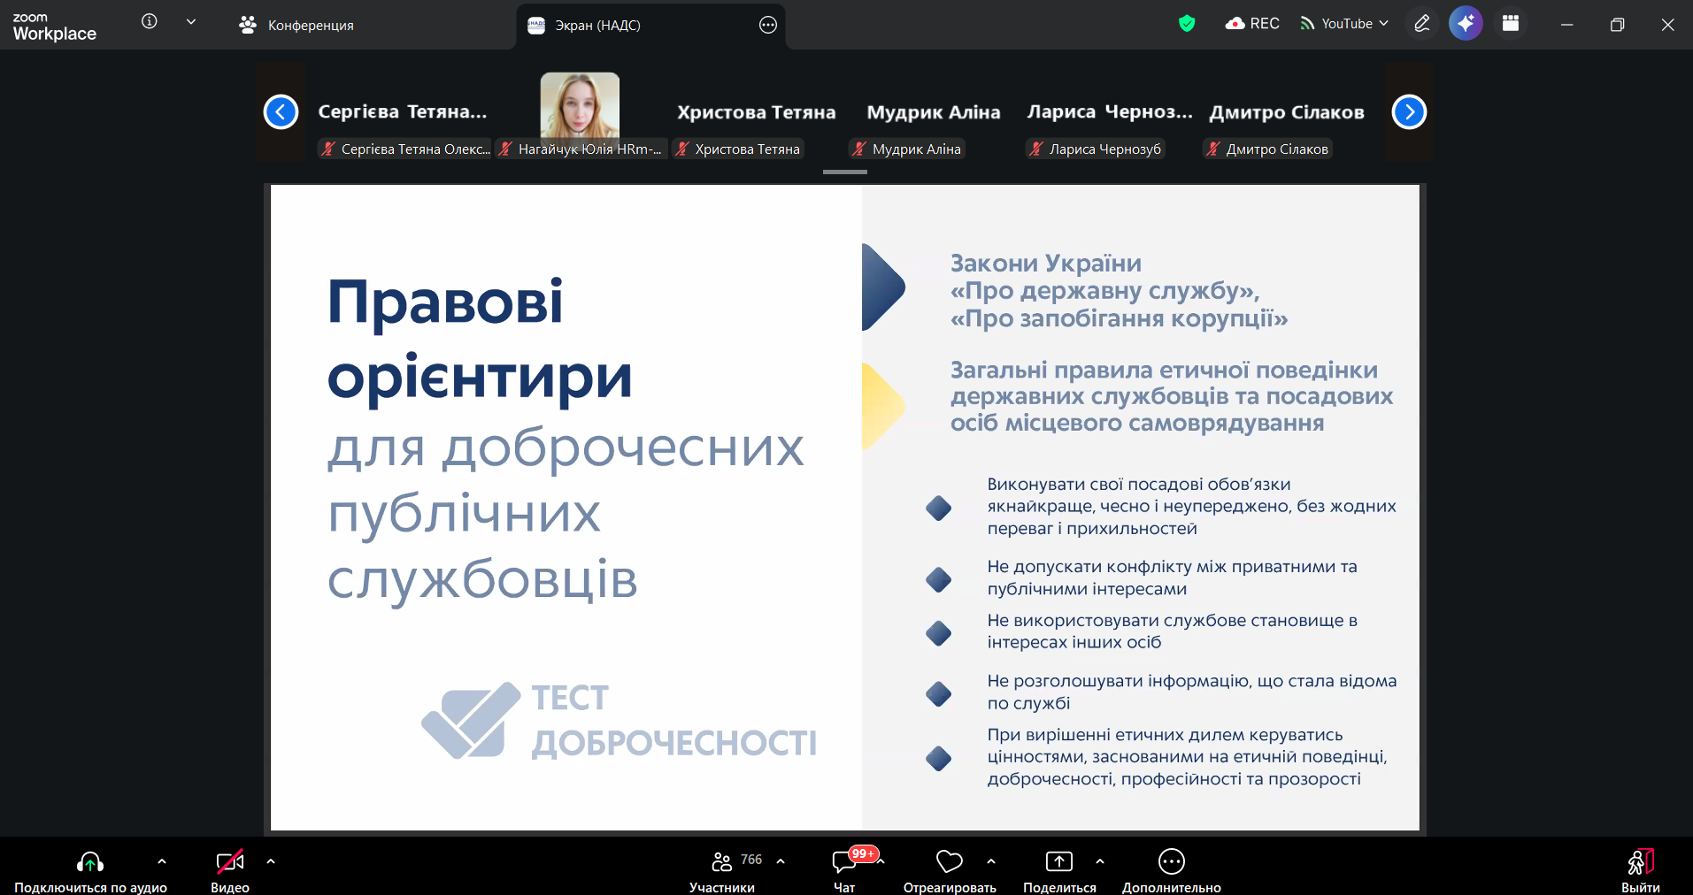Screen dimensions: 1693x895
Task: Open the Участники participants panel
Action: point(722,871)
